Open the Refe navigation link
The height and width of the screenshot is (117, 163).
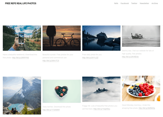pyautogui.click(x=116, y=4)
